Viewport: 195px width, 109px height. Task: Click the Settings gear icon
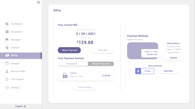(x=7, y=88)
